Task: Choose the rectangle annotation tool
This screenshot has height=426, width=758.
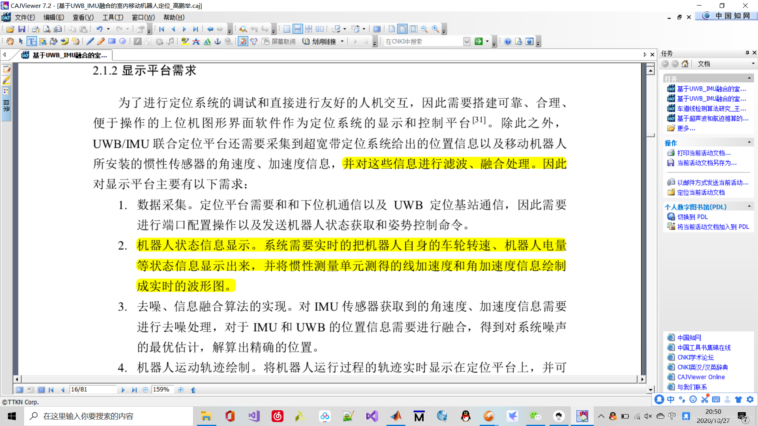Action: (x=112, y=41)
